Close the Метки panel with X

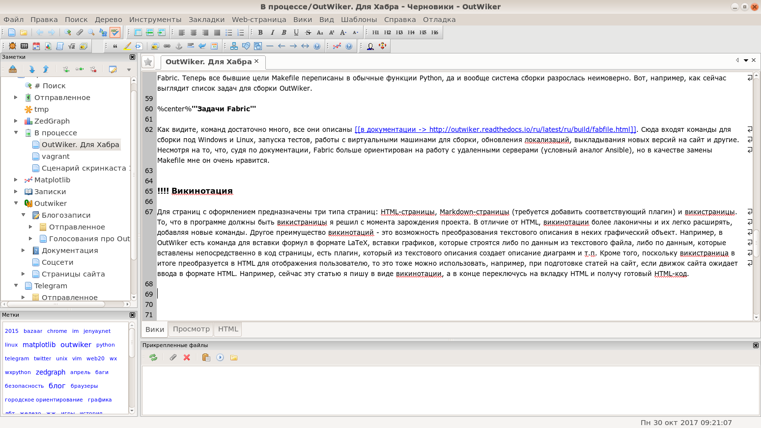(132, 315)
